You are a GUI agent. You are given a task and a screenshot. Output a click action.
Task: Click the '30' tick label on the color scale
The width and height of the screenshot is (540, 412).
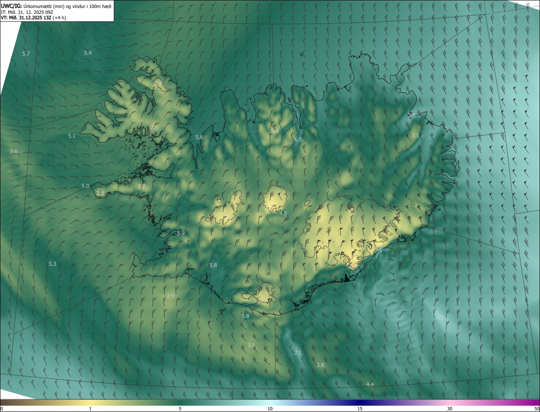(450, 409)
